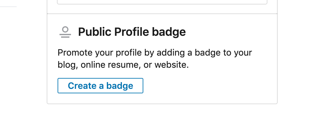The image size is (309, 124).
Task: Click the word "Create" on the badge button
Action: coord(82,86)
